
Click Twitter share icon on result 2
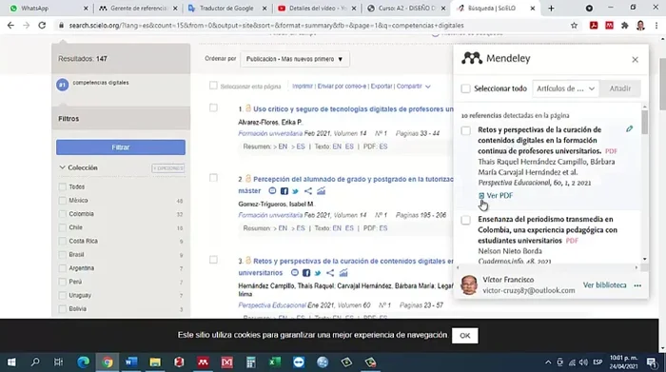click(296, 191)
